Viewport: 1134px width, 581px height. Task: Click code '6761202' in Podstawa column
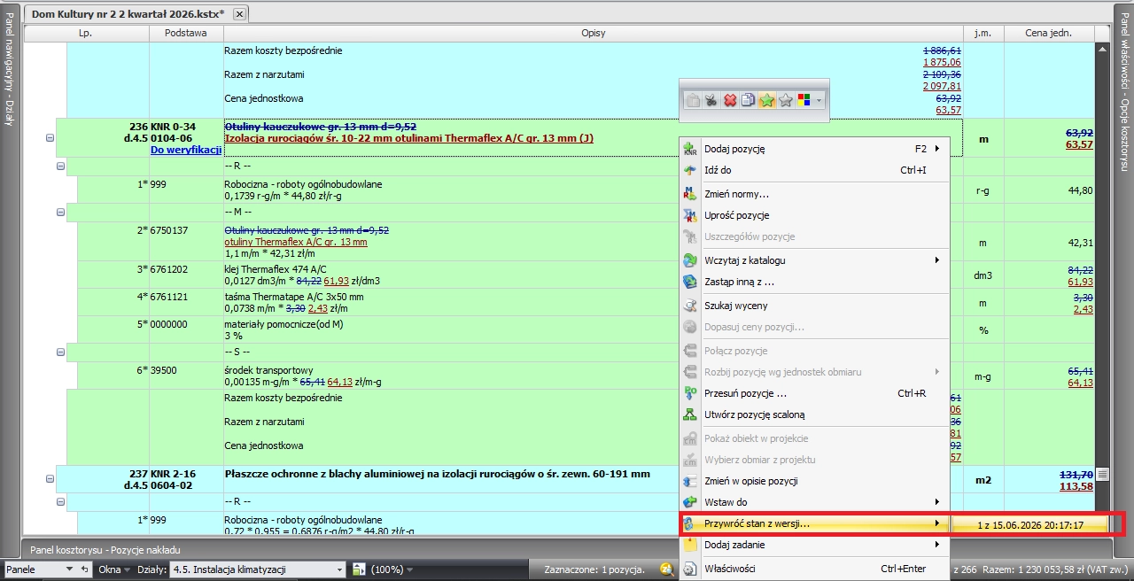click(x=169, y=269)
